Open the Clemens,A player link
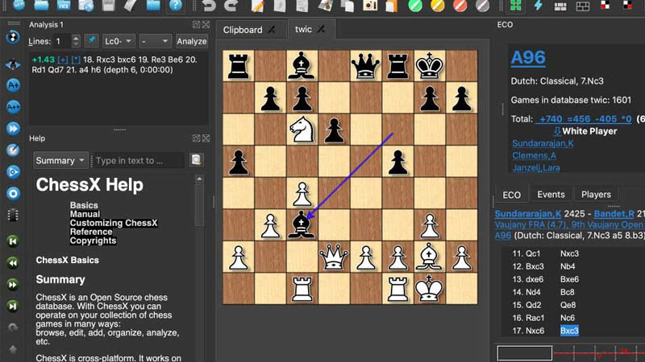Image resolution: width=645 pixels, height=362 pixels. 534,155
